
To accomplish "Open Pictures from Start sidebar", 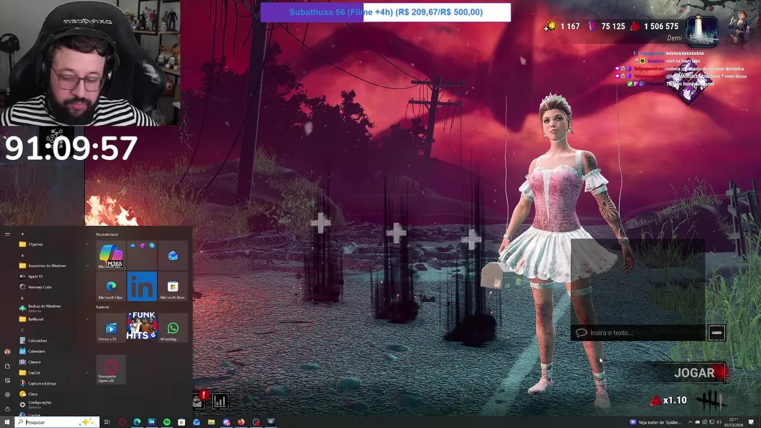I will [x=7, y=380].
